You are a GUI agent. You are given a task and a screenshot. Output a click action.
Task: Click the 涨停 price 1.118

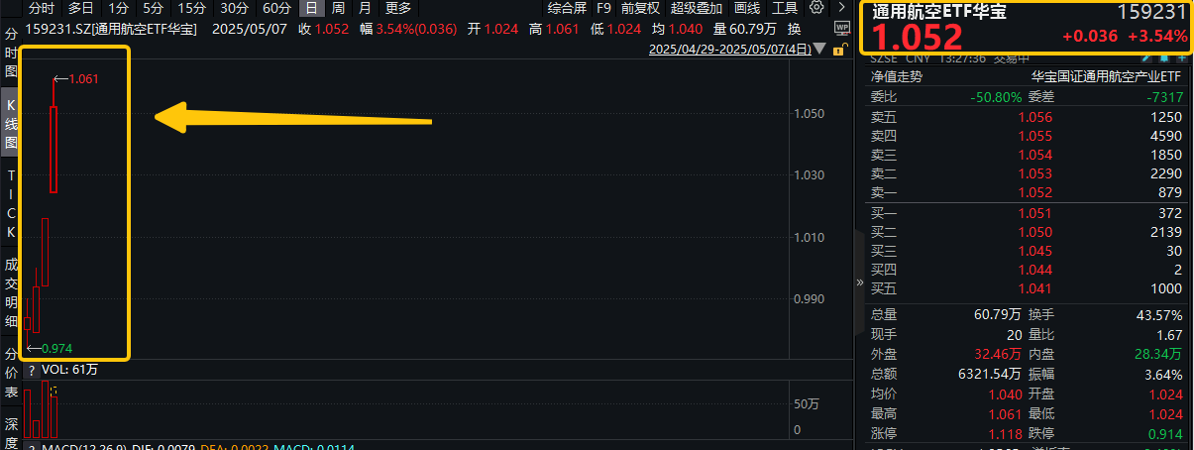click(1004, 434)
